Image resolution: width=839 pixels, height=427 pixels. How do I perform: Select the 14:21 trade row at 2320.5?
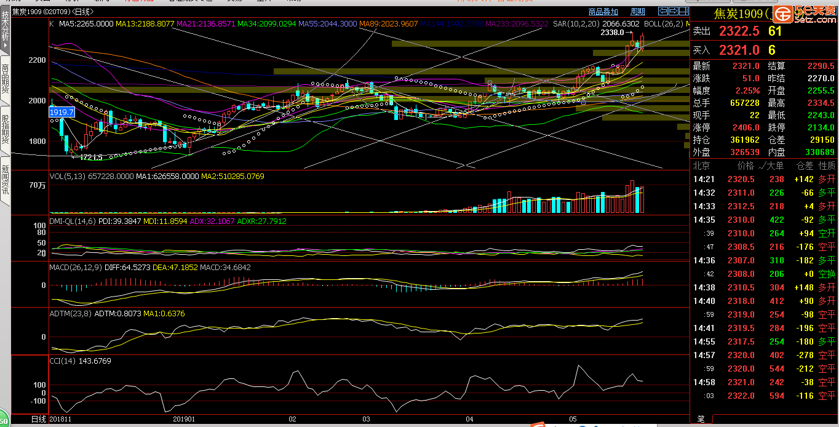coord(764,179)
